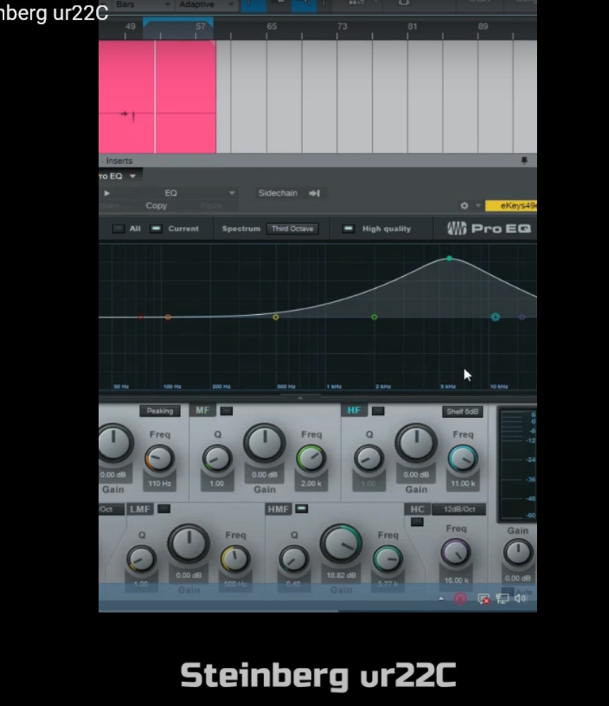
Task: Click the Sidechain arrow icon
Action: (x=314, y=193)
